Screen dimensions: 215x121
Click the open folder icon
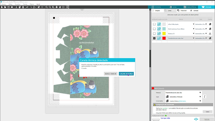pos(4,7)
